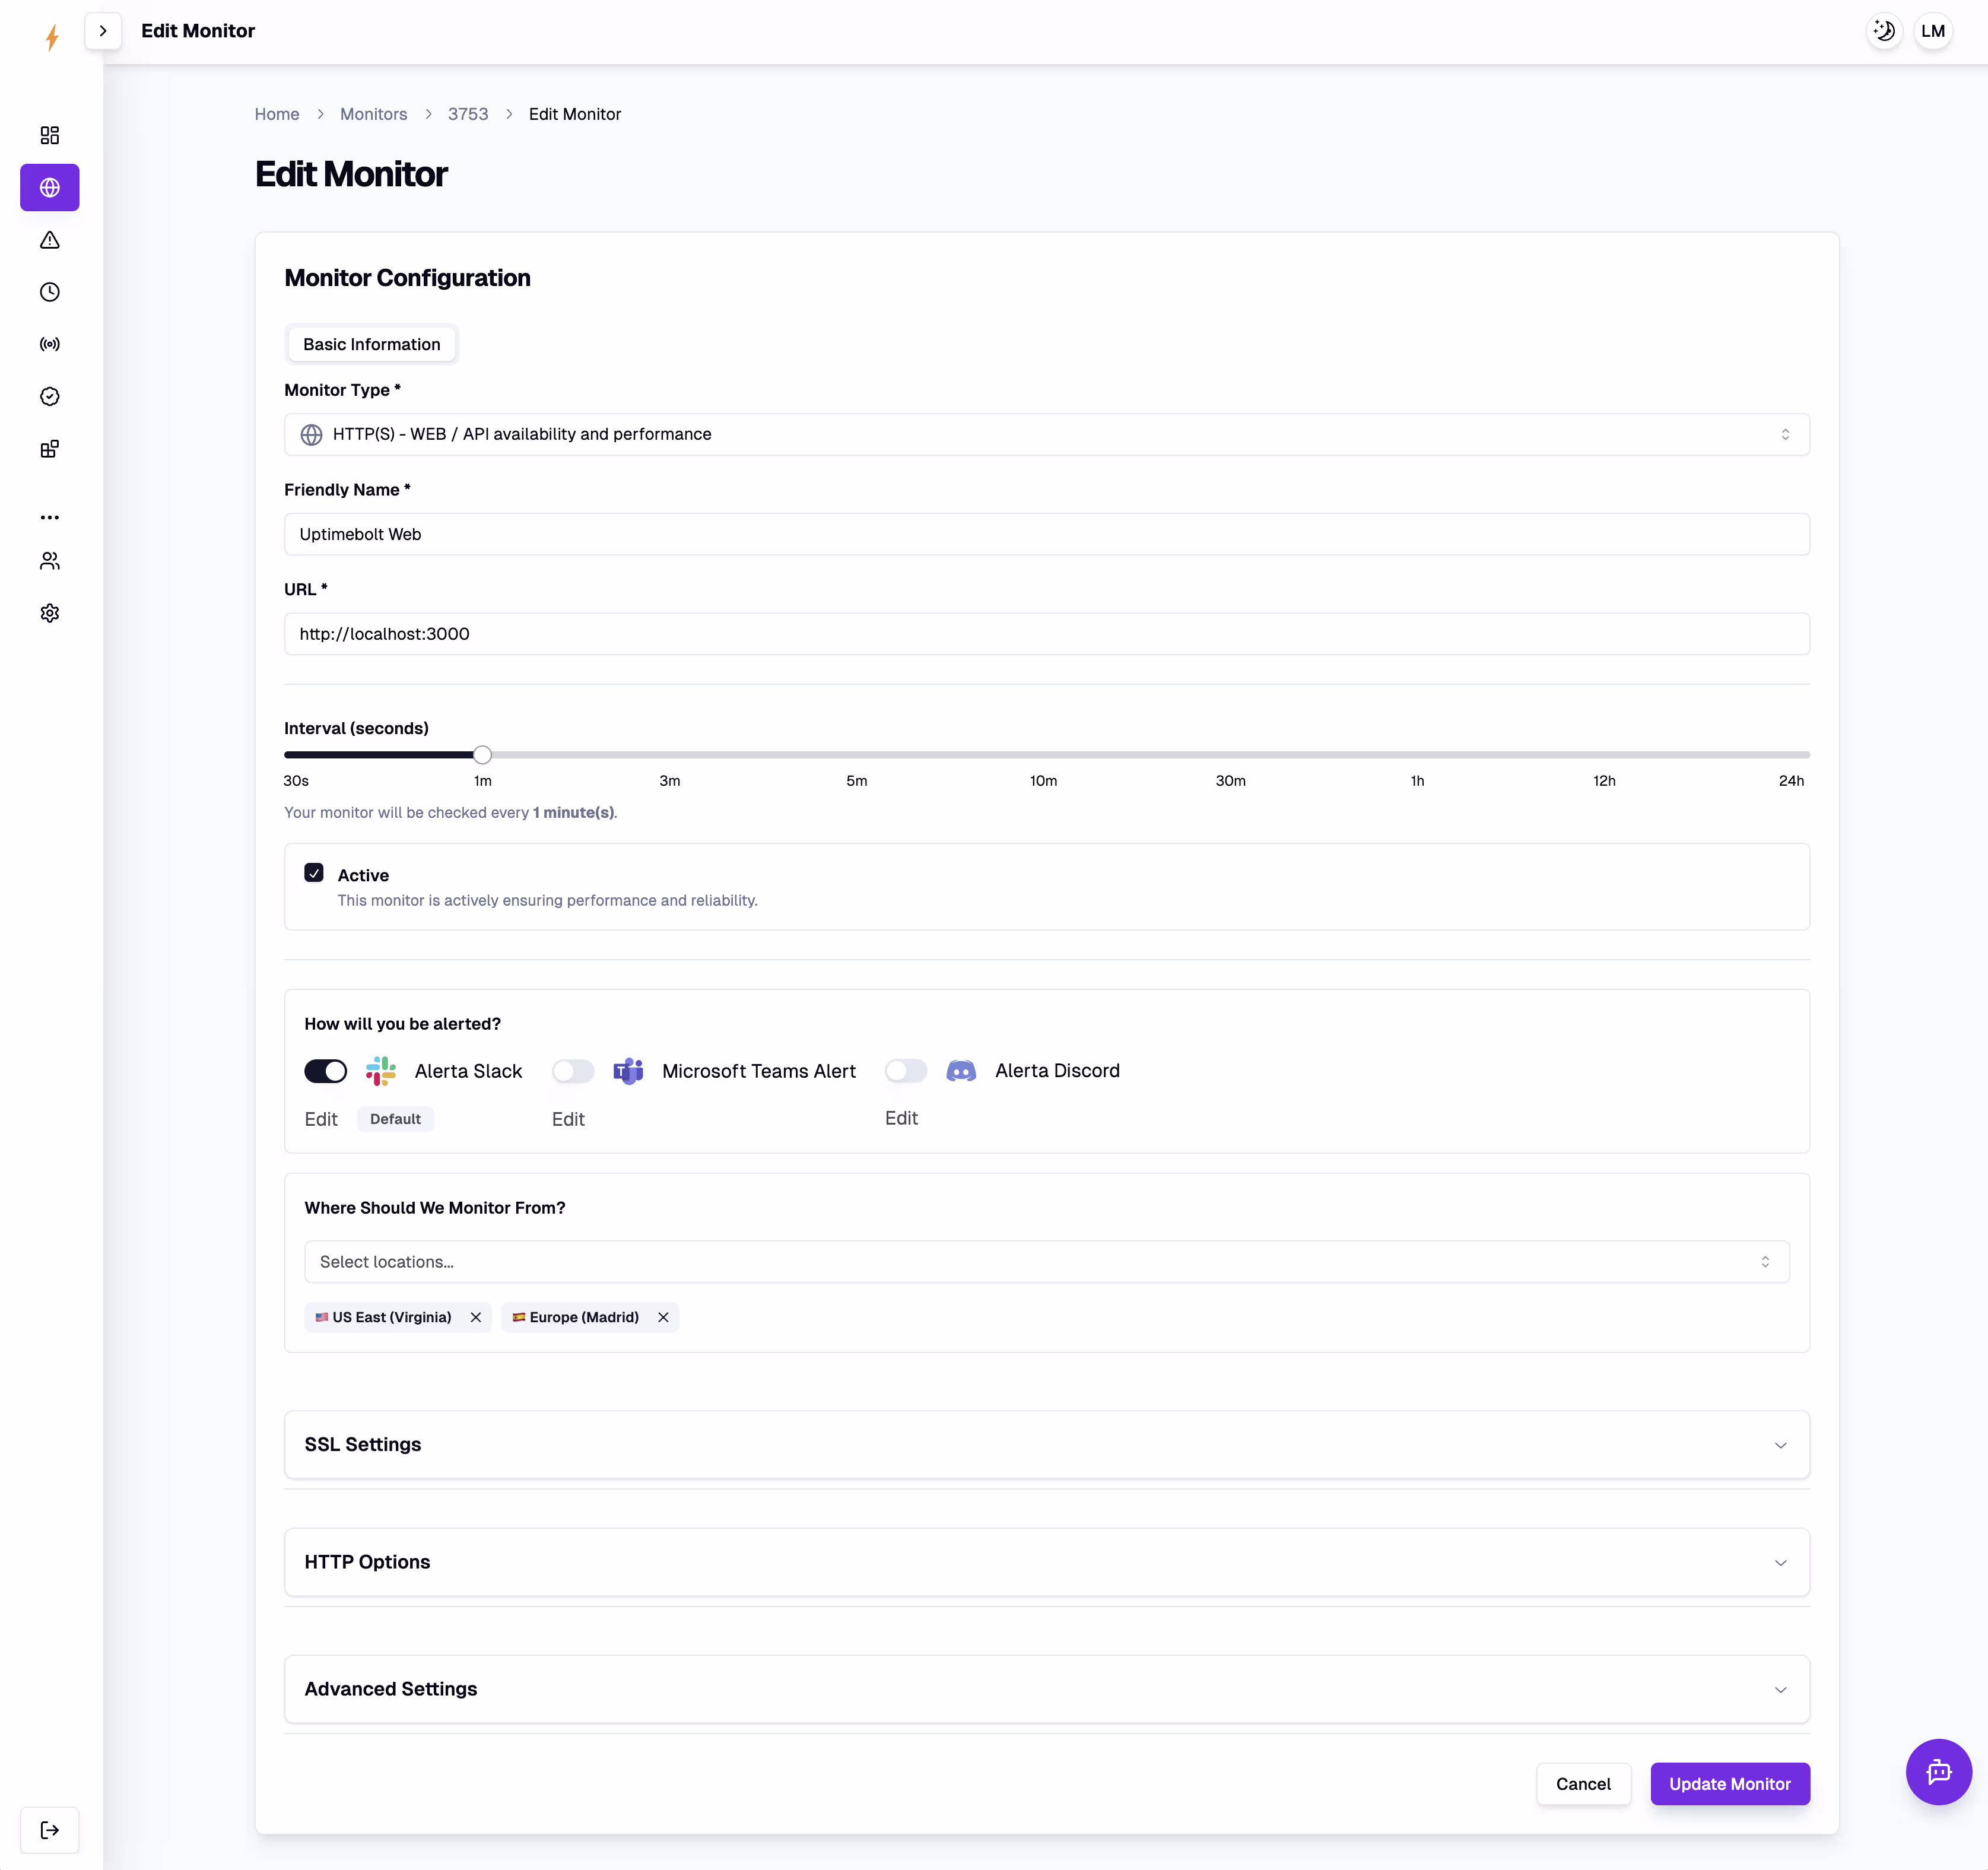The width and height of the screenshot is (1988, 1870).
Task: Toggle dark mode with the moon icon
Action: tap(1884, 31)
